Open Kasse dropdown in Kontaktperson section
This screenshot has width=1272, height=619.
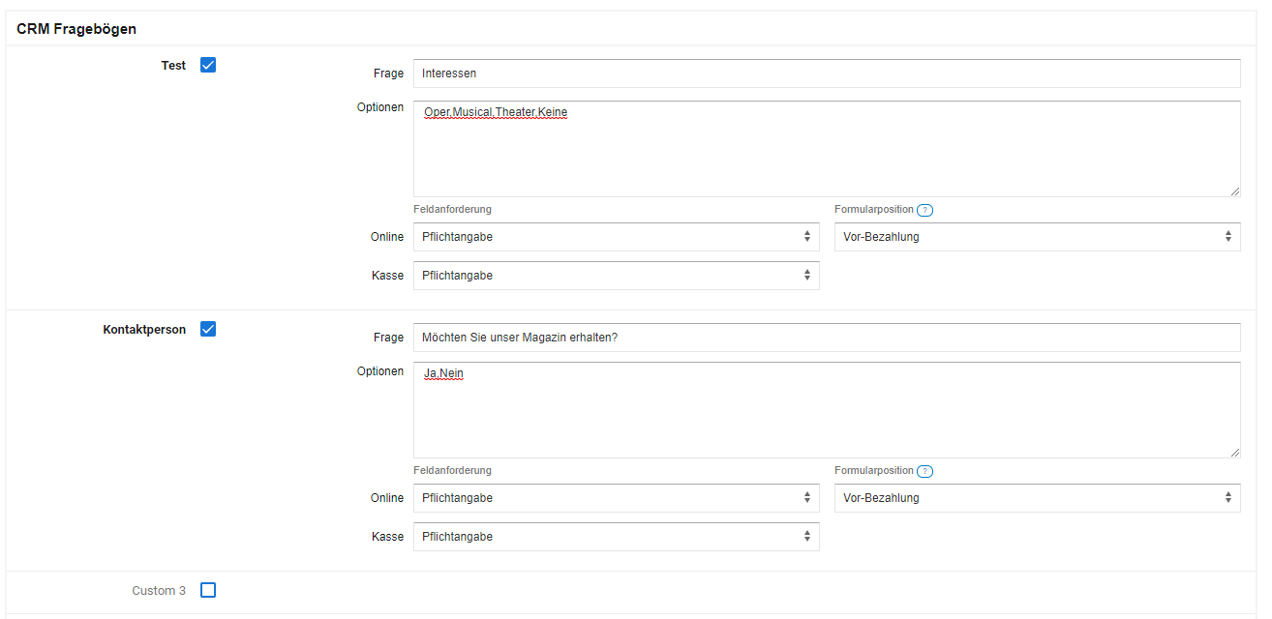coord(616,537)
